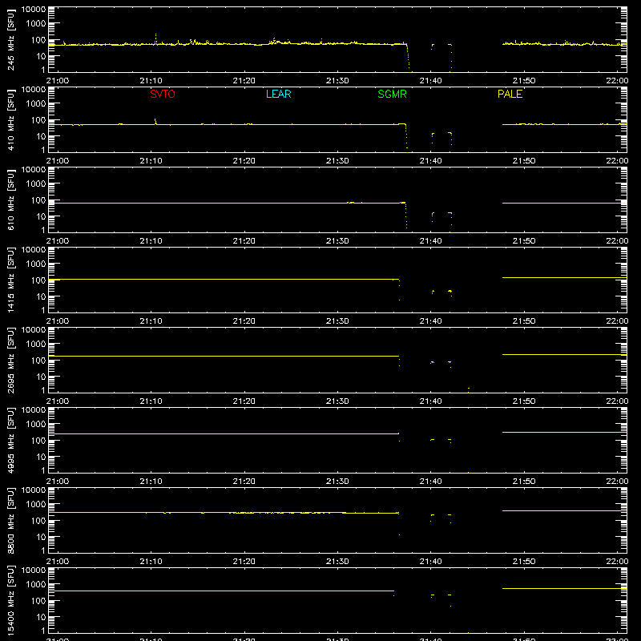Click the 10000 y-axis value on 15400 MHz plot
Viewport: 641px width, 641px height.
tap(34, 570)
